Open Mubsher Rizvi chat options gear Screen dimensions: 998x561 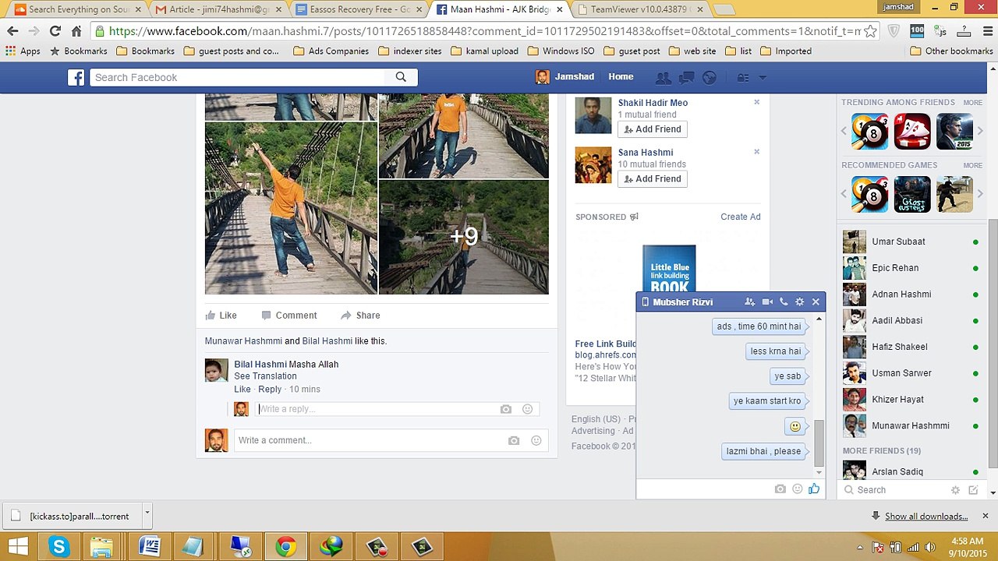pyautogui.click(x=799, y=302)
